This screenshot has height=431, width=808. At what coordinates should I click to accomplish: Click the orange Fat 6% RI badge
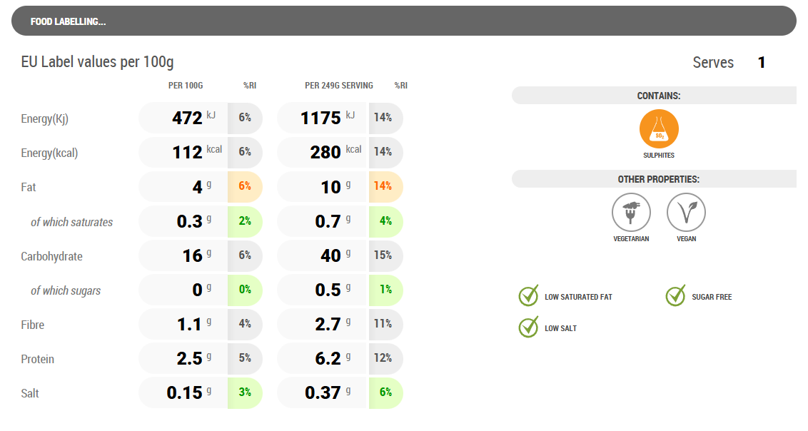click(245, 187)
